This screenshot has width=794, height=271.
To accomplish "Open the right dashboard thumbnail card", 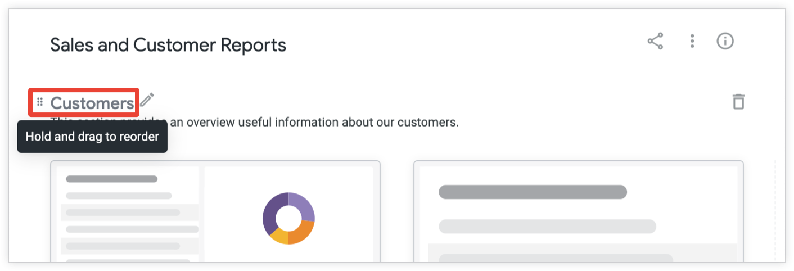I will point(578,214).
